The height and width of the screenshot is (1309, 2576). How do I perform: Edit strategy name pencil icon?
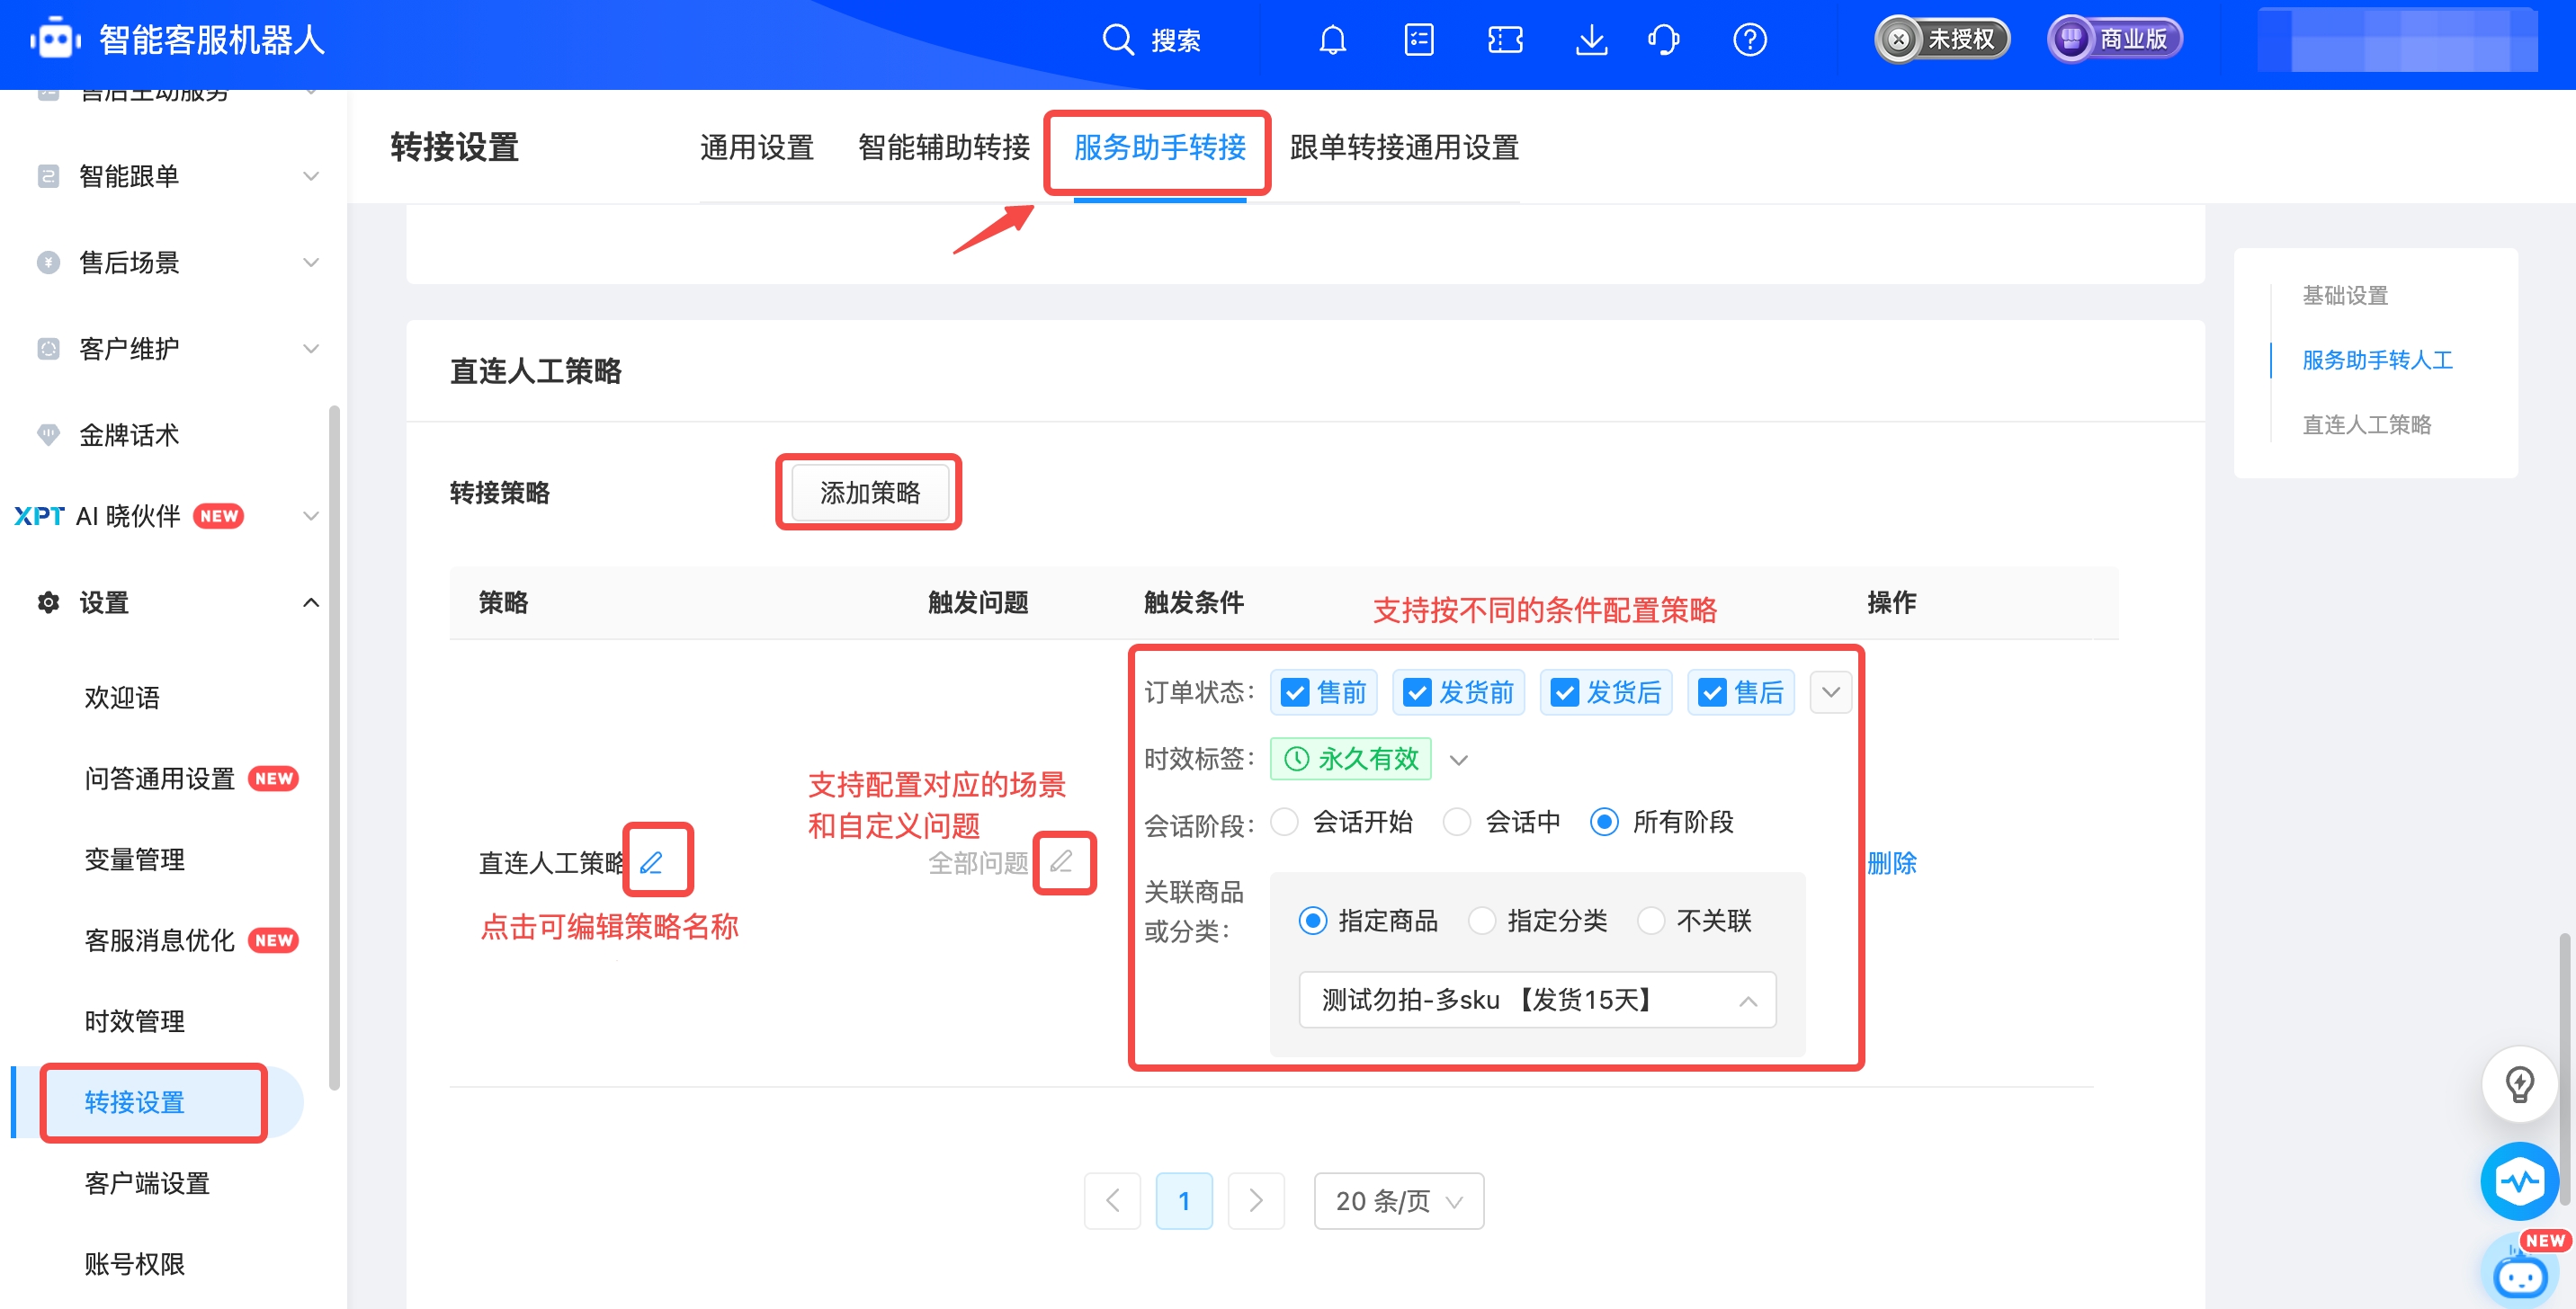[x=652, y=861]
